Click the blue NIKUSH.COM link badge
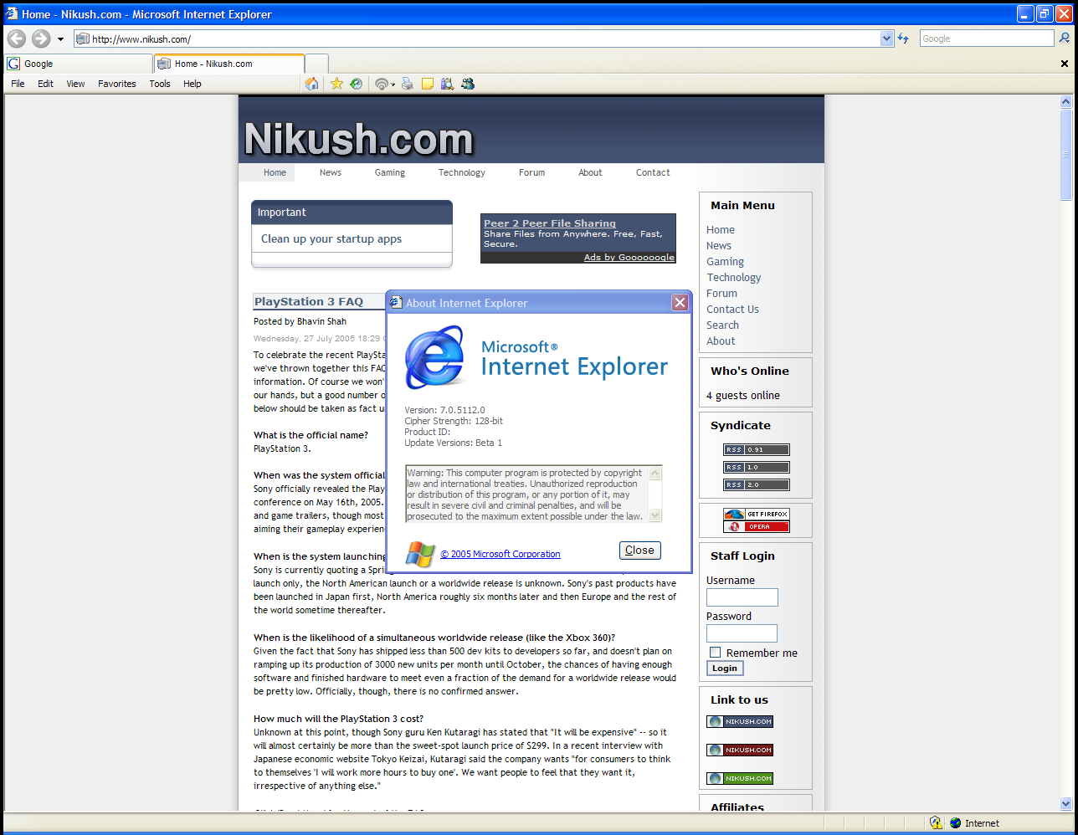 (740, 721)
